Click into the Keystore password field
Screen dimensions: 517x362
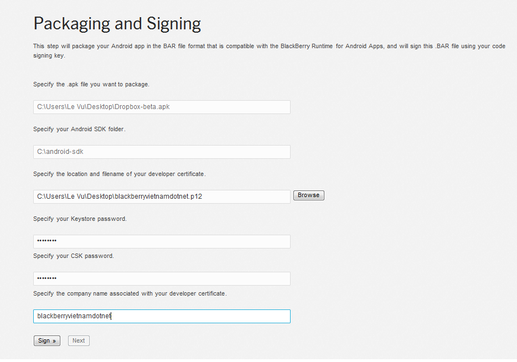pyautogui.click(x=162, y=241)
